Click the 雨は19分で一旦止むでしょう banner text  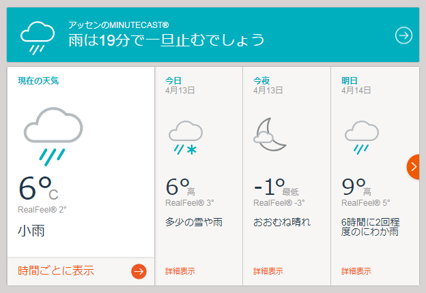166,40
